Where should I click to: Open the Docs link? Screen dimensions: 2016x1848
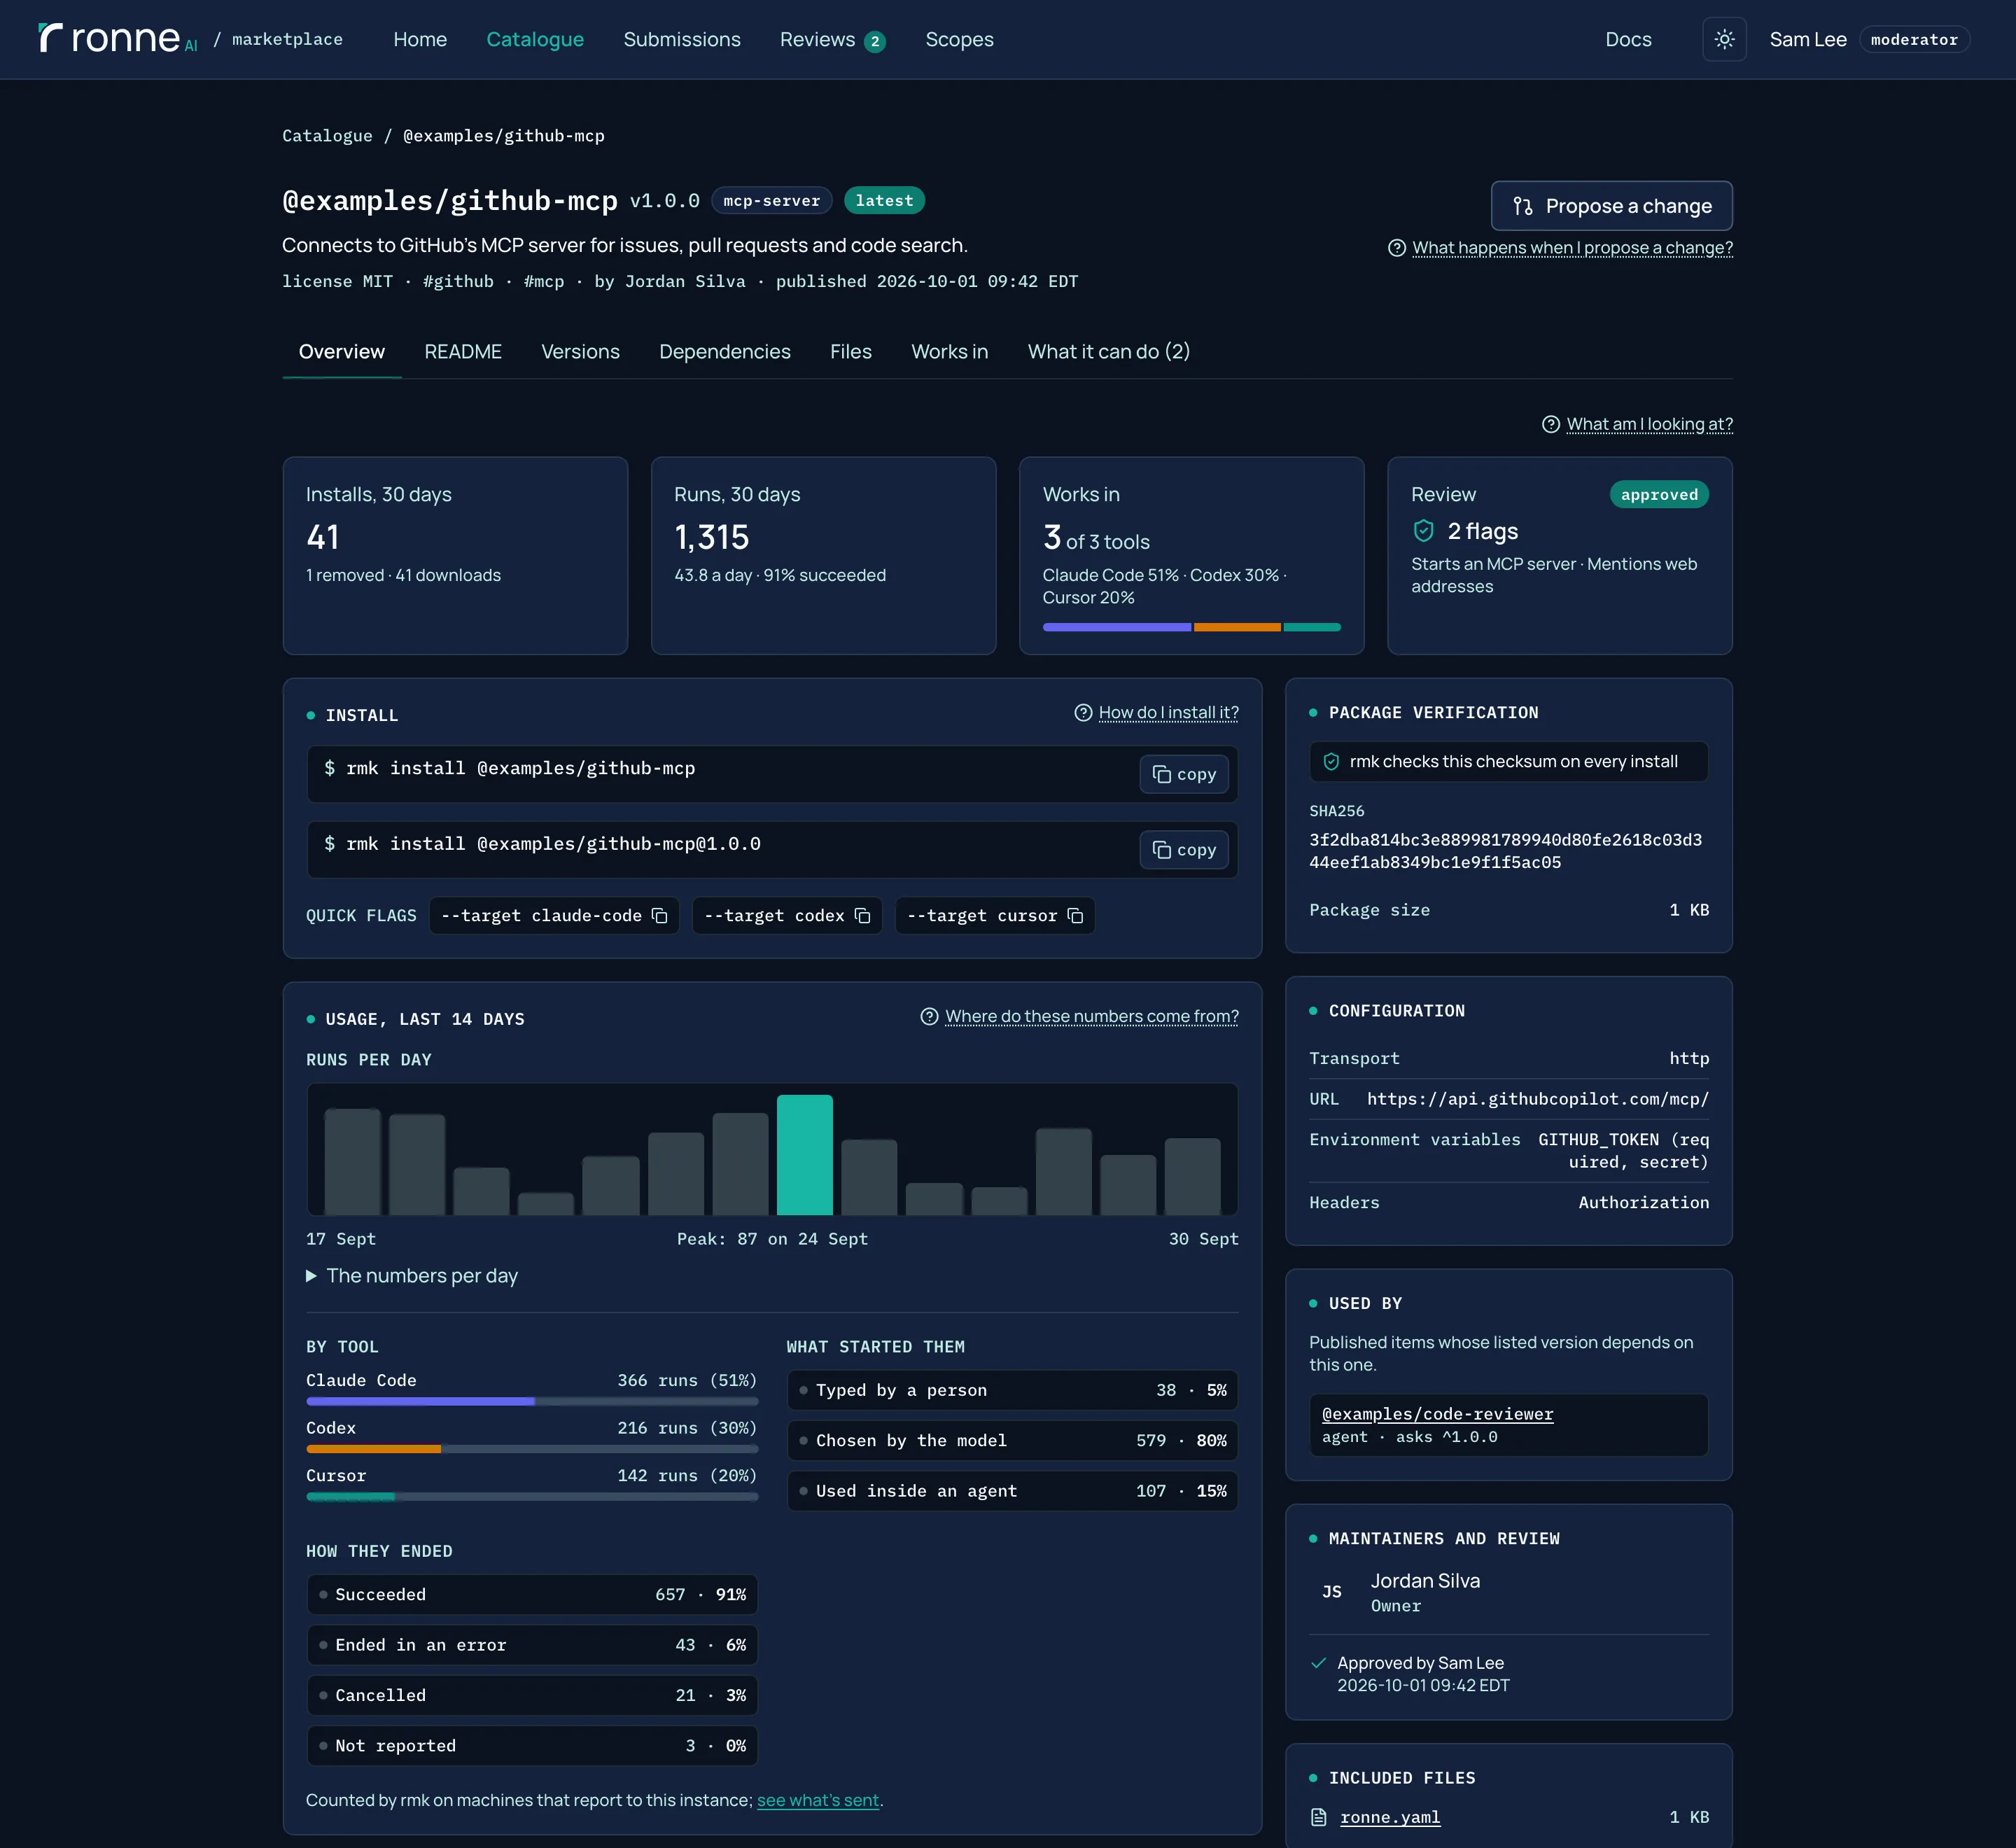click(x=1628, y=39)
